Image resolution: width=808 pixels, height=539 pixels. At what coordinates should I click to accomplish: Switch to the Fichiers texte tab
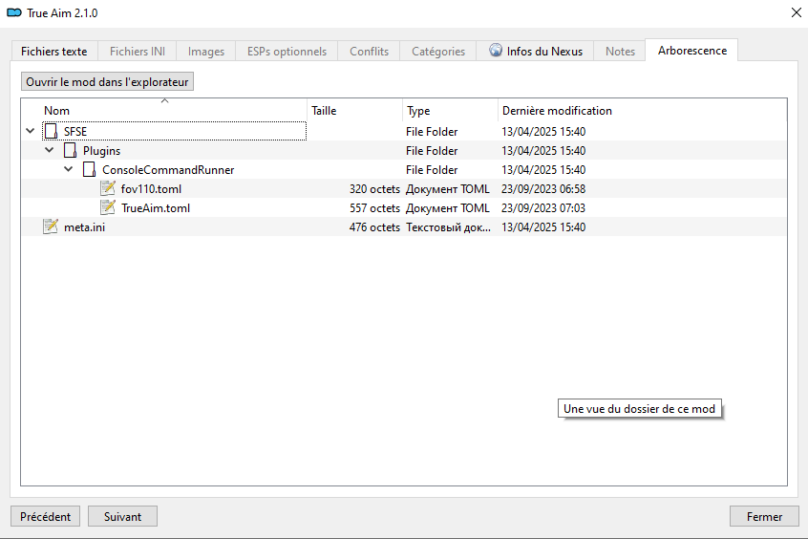(x=54, y=51)
